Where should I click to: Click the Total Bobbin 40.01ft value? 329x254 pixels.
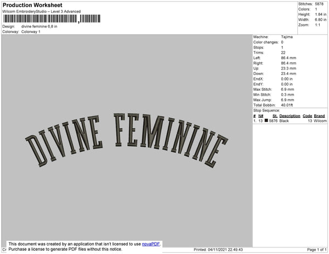click(x=288, y=105)
